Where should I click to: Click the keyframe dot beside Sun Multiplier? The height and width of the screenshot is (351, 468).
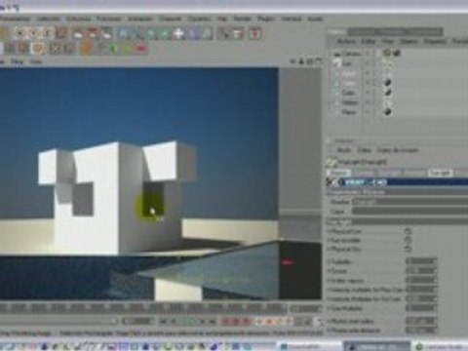click(329, 308)
